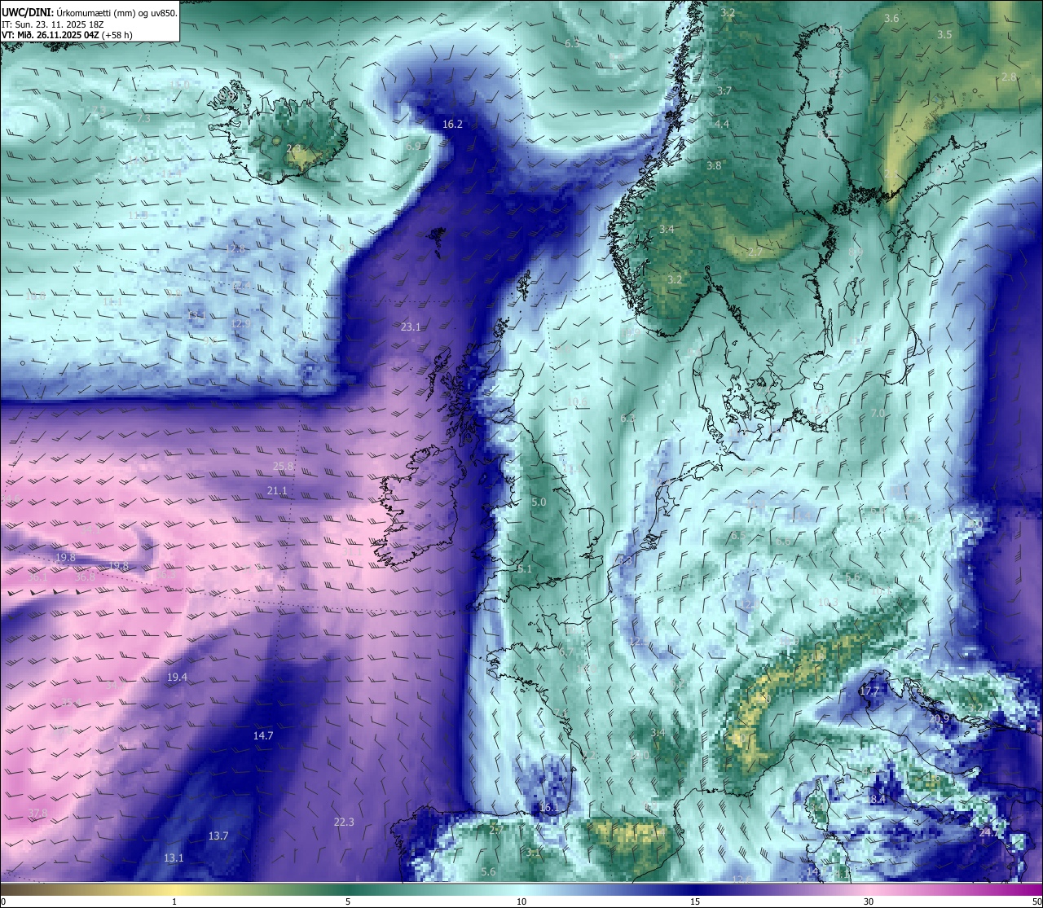1043x908 pixels.
Task: Click the 23.1 value on the map
Action: tap(411, 327)
